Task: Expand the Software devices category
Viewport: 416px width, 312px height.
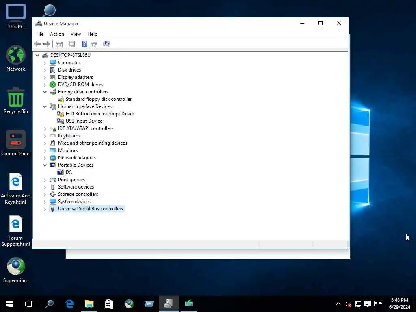Action: point(45,187)
